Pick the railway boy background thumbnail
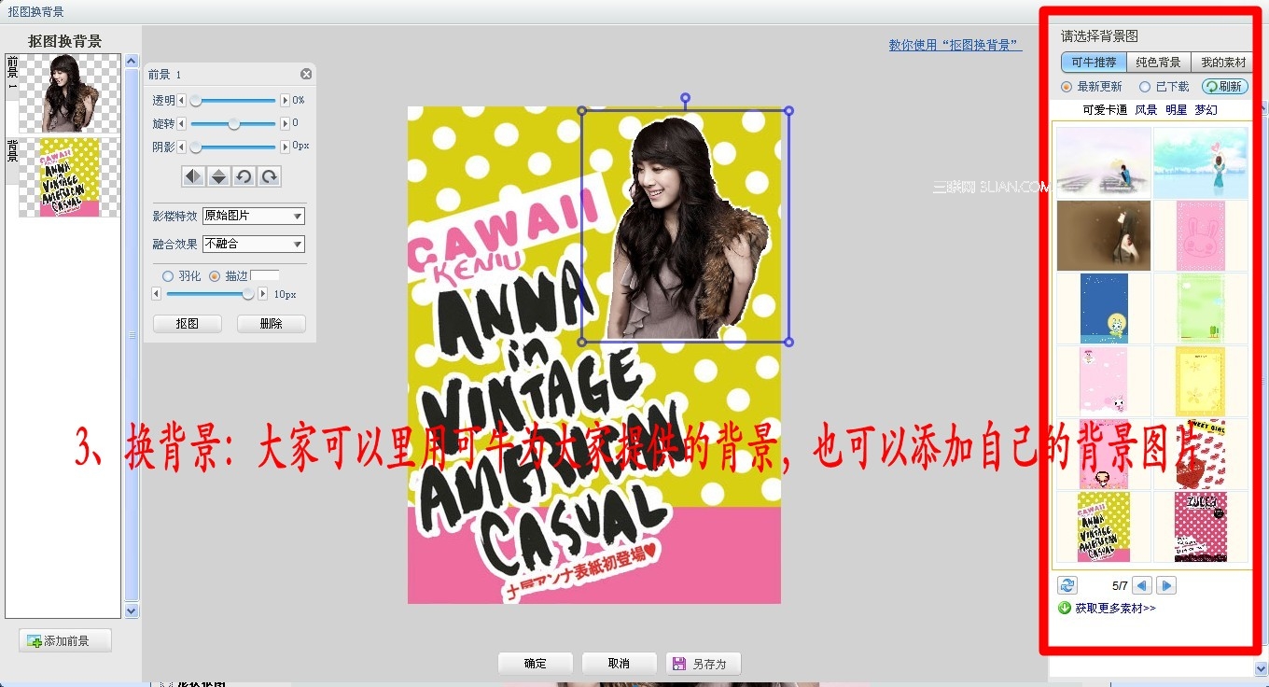The width and height of the screenshot is (1269, 687). pos(1104,162)
